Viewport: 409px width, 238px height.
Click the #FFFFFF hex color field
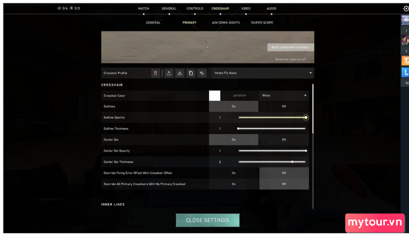[x=240, y=95]
